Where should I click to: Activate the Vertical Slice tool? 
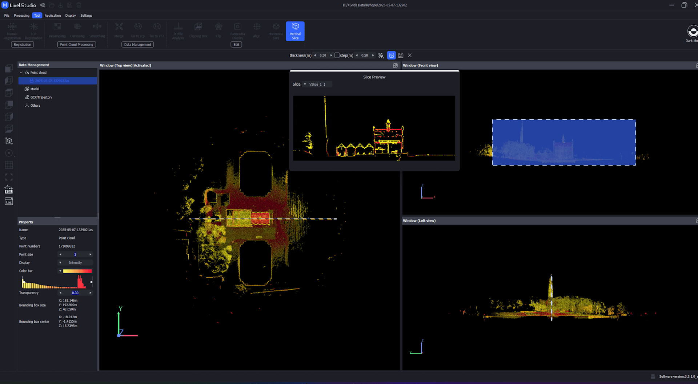pos(295,31)
